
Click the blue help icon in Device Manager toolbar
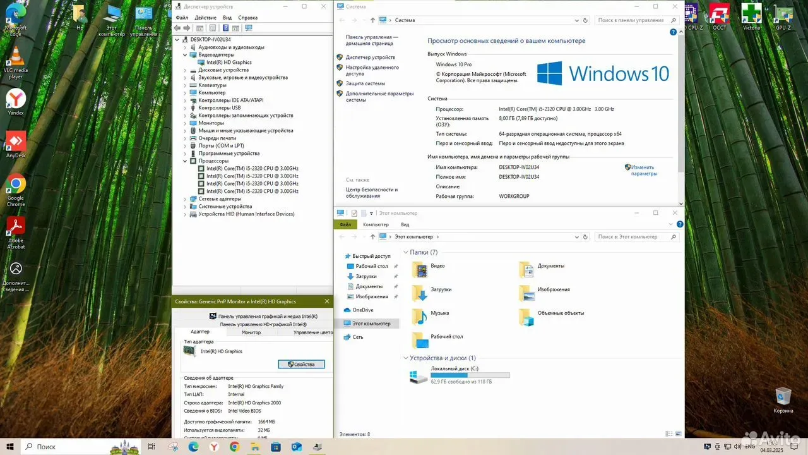click(x=225, y=28)
